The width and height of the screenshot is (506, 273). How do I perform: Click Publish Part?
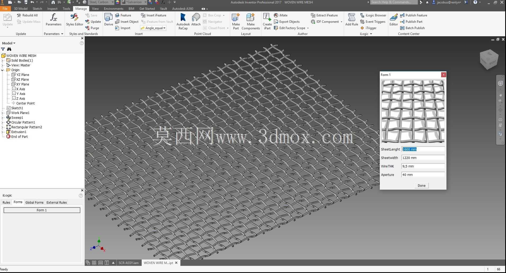click(411, 22)
